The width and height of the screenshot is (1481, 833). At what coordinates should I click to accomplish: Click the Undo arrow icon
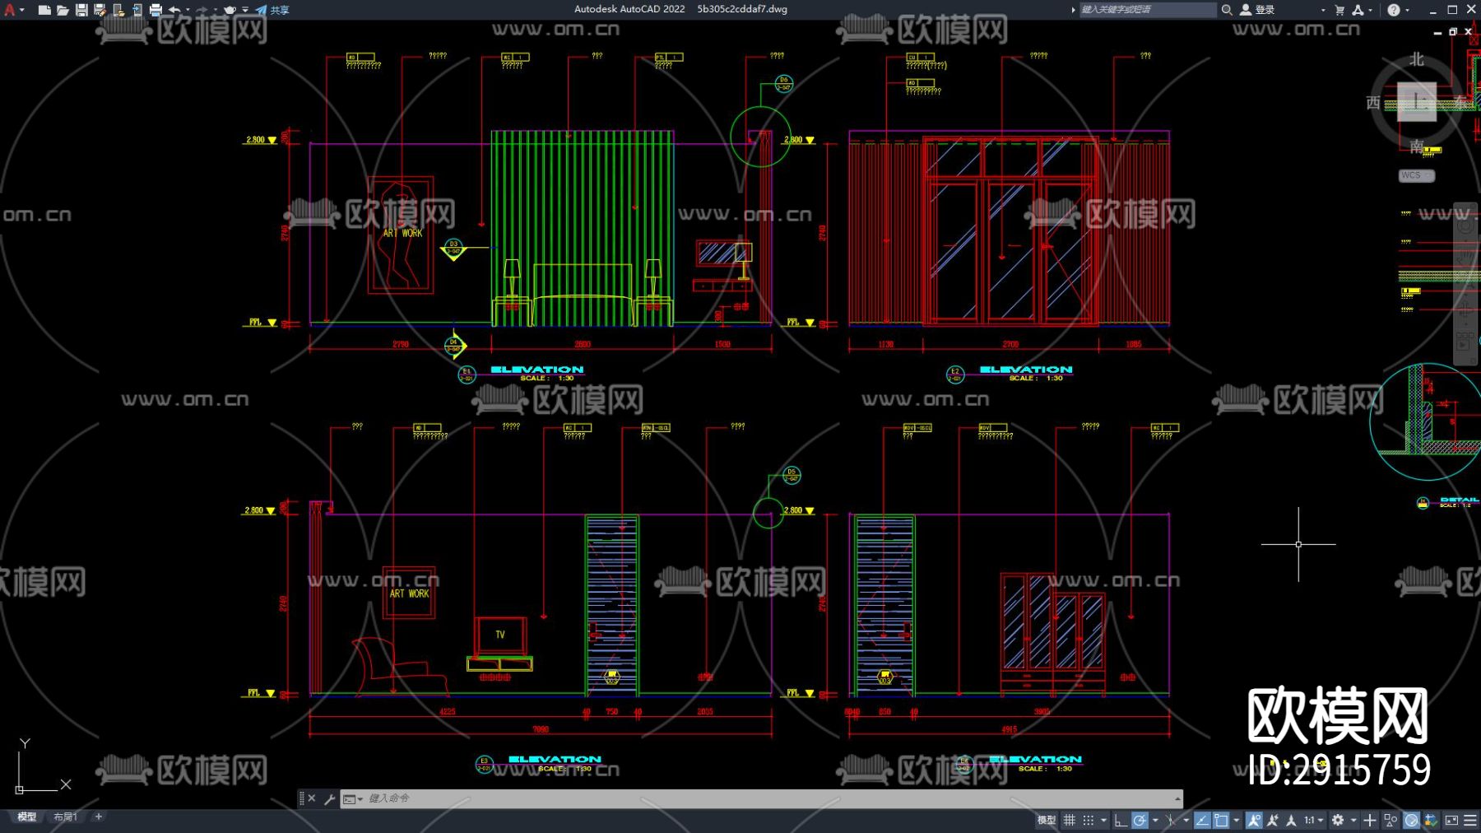point(174,10)
